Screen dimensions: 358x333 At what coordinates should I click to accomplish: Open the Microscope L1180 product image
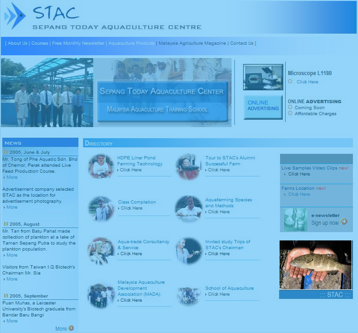(263, 77)
